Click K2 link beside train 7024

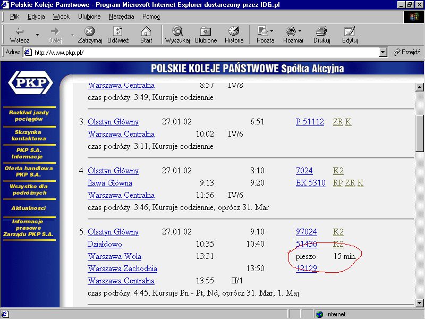tap(338, 171)
